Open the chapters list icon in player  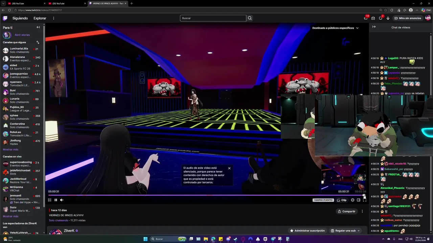coord(50,200)
